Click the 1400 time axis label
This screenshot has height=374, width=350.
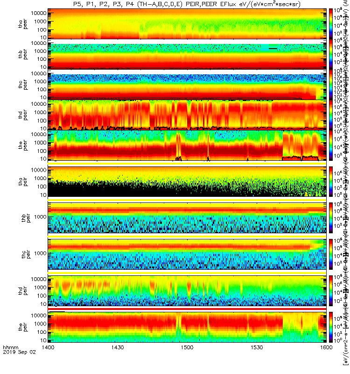[x=48, y=347]
